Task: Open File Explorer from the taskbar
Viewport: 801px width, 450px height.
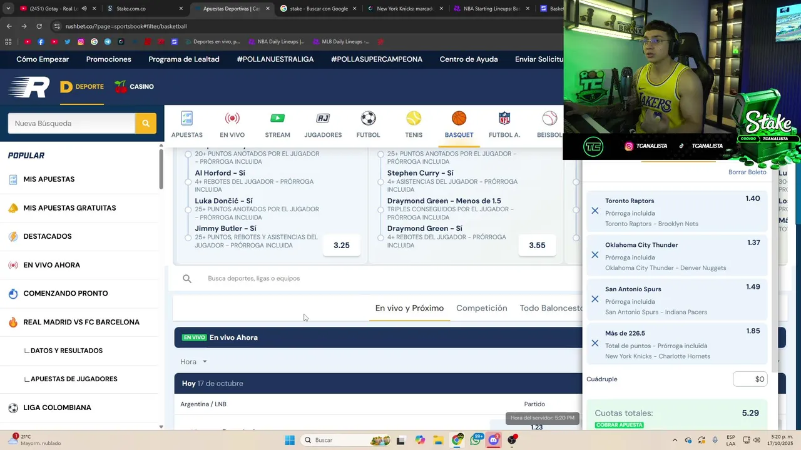Action: pyautogui.click(x=438, y=440)
